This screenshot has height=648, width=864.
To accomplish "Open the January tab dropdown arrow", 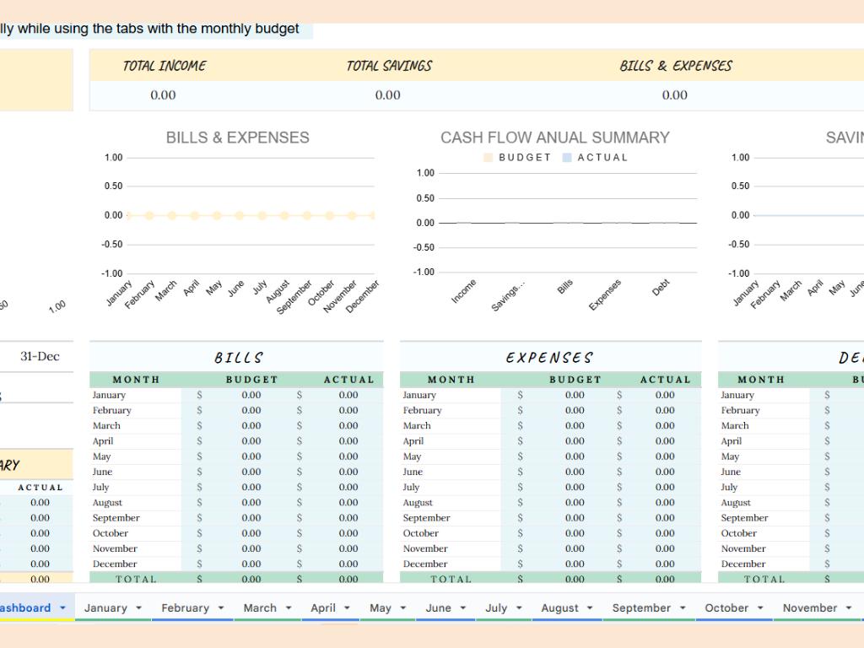I will (x=139, y=607).
